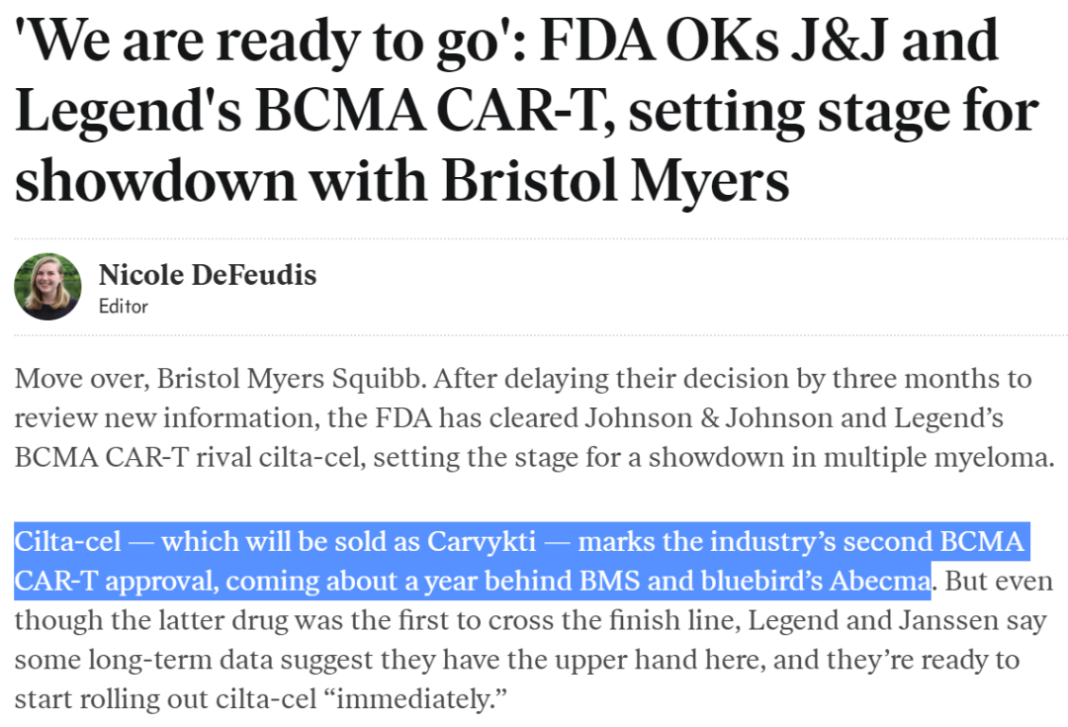The width and height of the screenshot is (1068, 727).
Task: Click the word 'Abecma' in highlighted selection
Action: pos(879,581)
